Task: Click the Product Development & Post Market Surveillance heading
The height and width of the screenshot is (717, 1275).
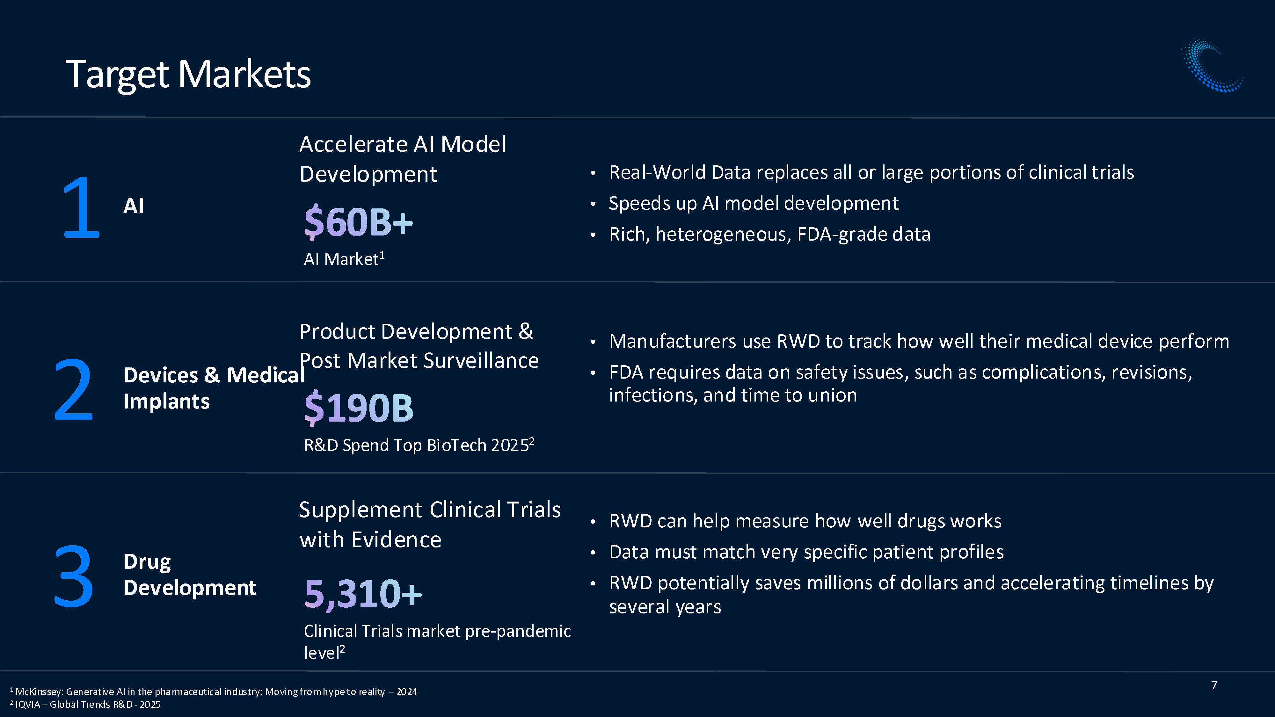Action: [x=419, y=346]
